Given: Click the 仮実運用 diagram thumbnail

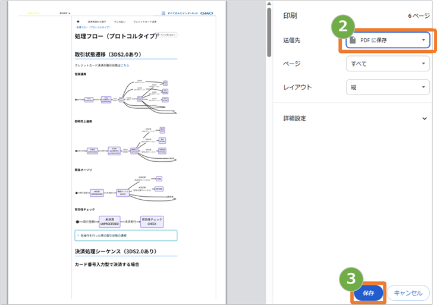Looking at the screenshot, I should tap(125, 97).
